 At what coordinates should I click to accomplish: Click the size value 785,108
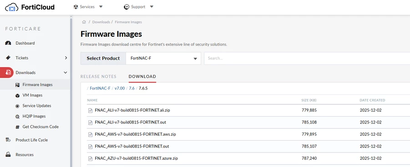(x=309, y=122)
